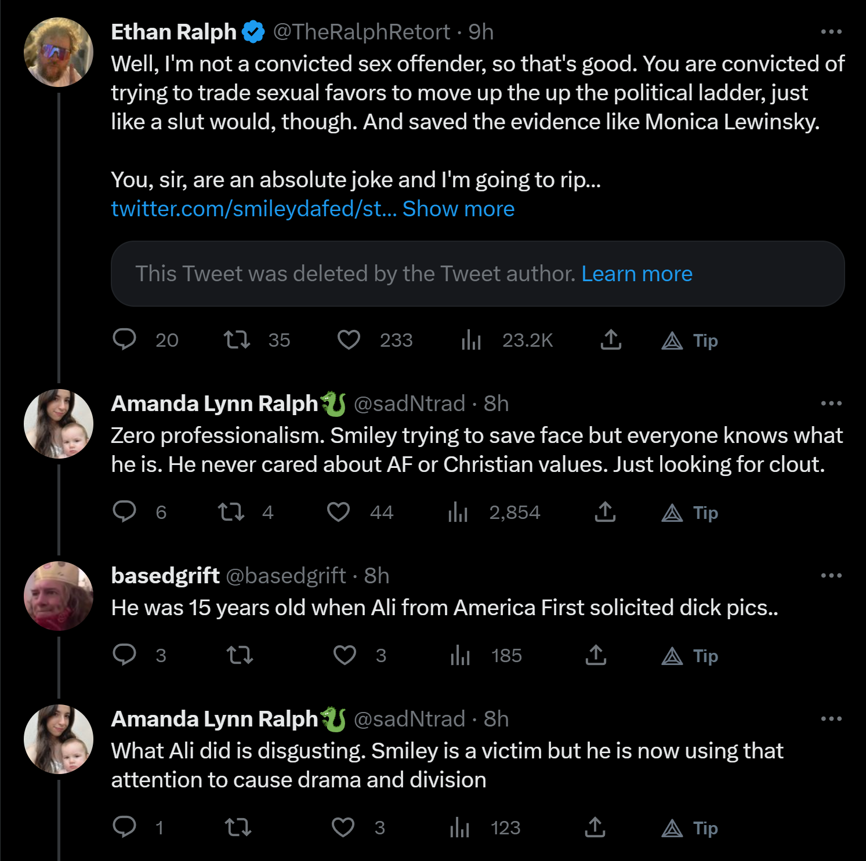The image size is (866, 861).
Task: Open basedgrift's profile picture
Action: 59,595
